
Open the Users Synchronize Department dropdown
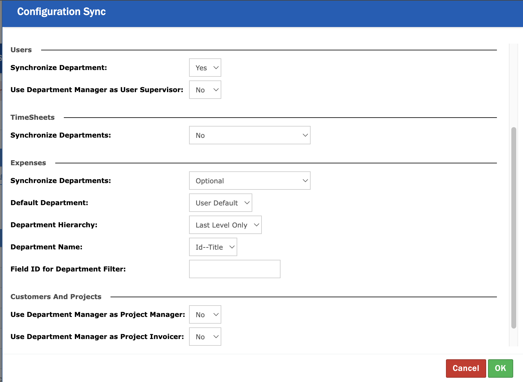(x=205, y=68)
